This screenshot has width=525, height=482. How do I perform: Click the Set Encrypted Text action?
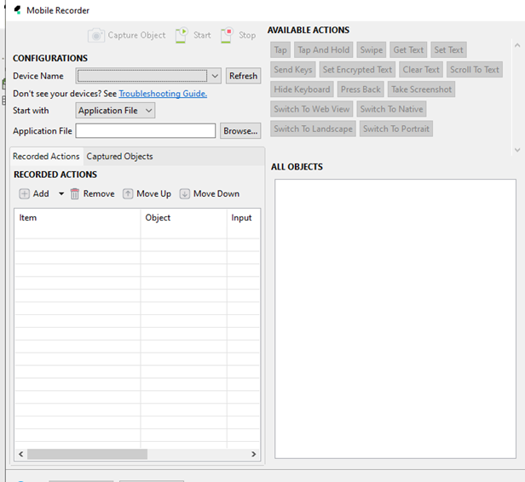(357, 70)
